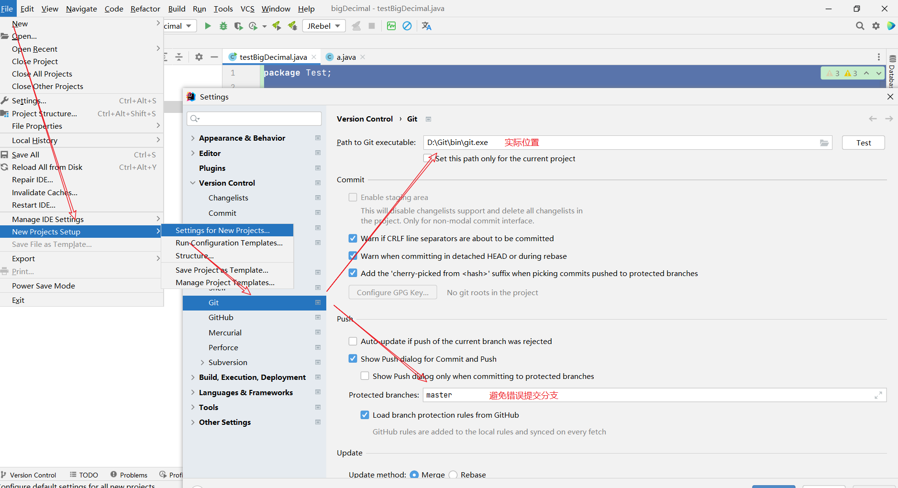The width and height of the screenshot is (898, 488).
Task: Select Merge update method
Action: point(414,475)
